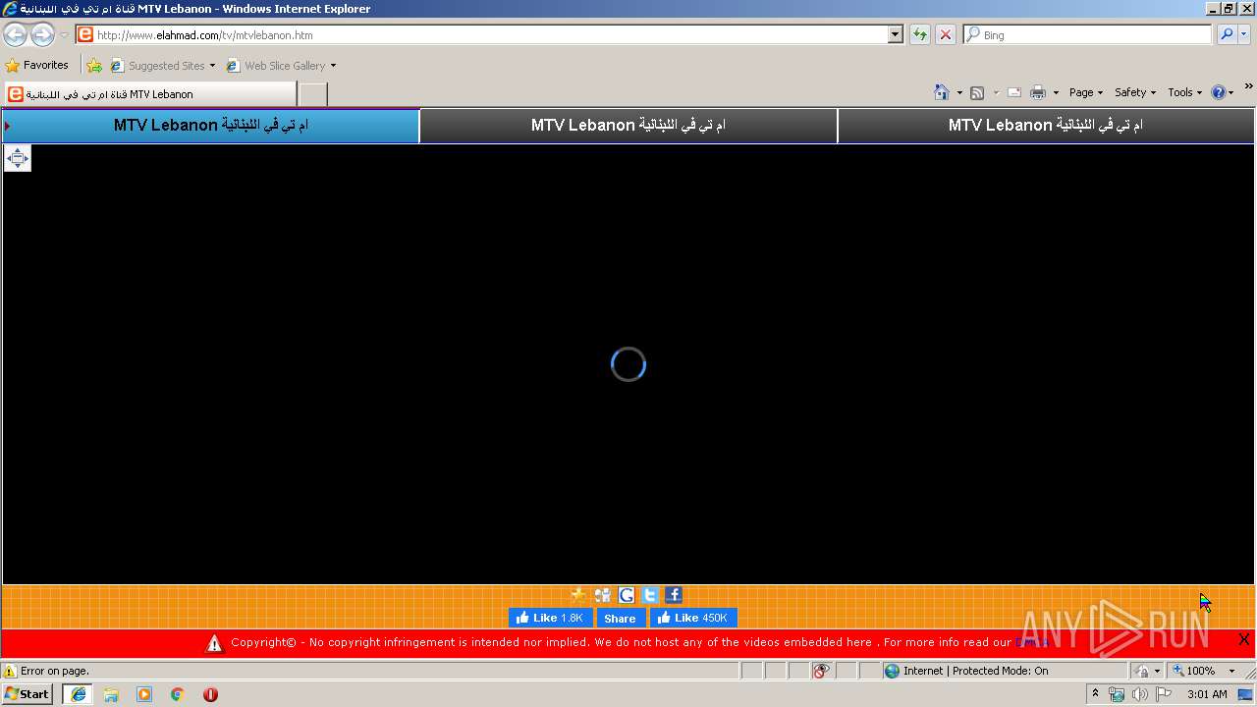Image resolution: width=1257 pixels, height=707 pixels.
Task: Click the fullscreen move arrows icon on player
Action: pos(18,158)
